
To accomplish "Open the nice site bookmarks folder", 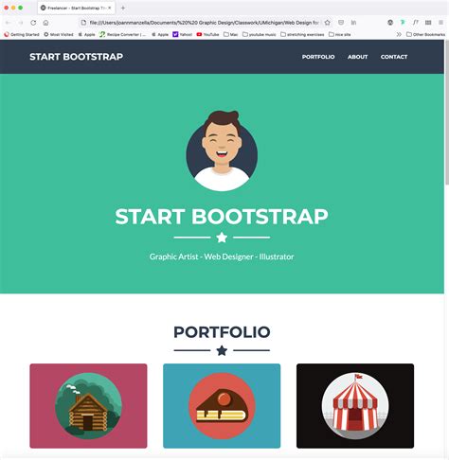I will (x=340, y=34).
